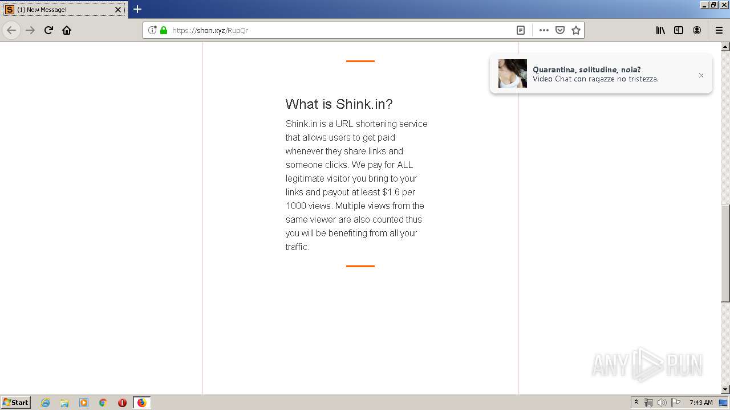Save page to Pocket
This screenshot has height=410, width=730.
[560, 30]
